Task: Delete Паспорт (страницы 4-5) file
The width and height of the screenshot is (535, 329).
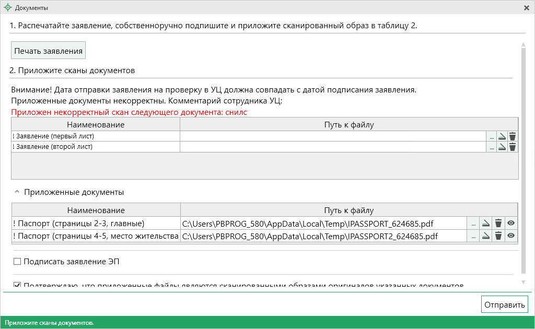Action: 498,237
